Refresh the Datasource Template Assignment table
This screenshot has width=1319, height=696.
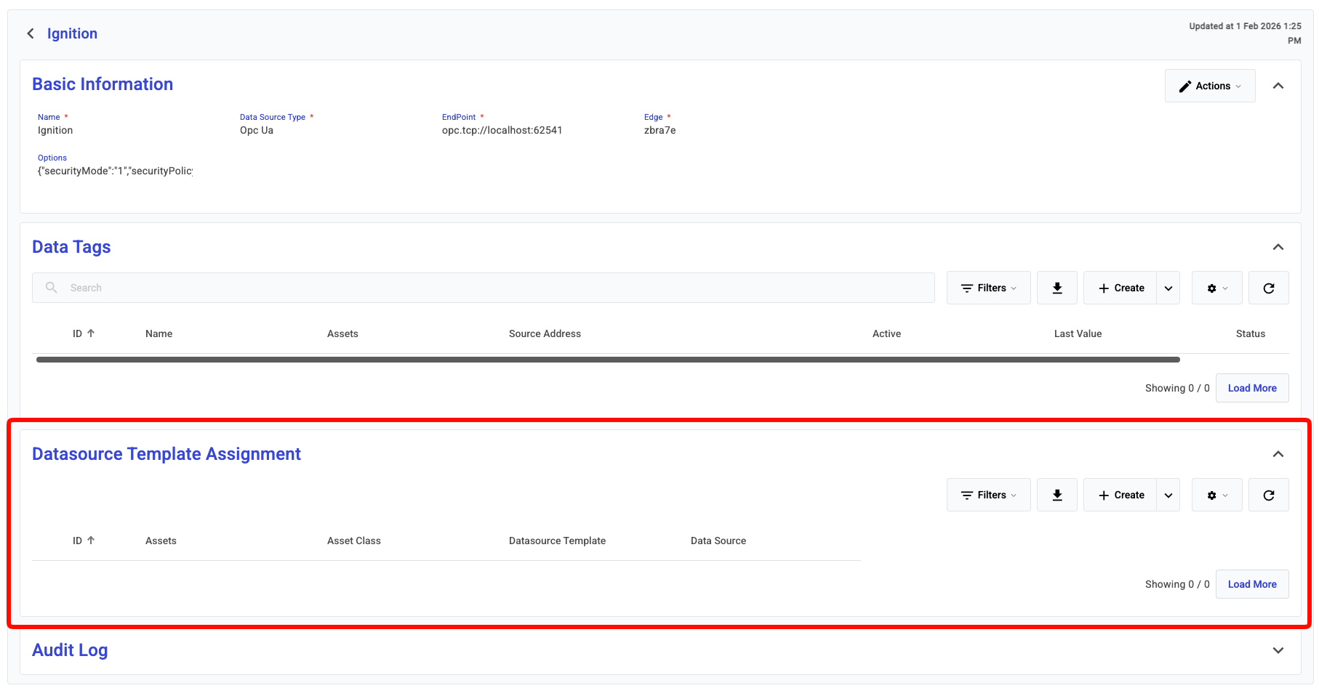click(x=1268, y=495)
